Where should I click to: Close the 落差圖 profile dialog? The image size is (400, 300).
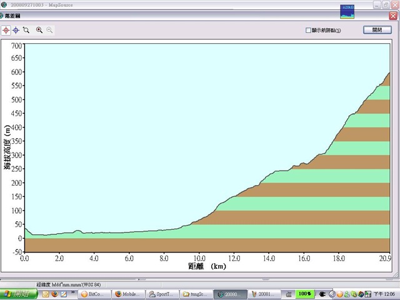click(x=393, y=16)
